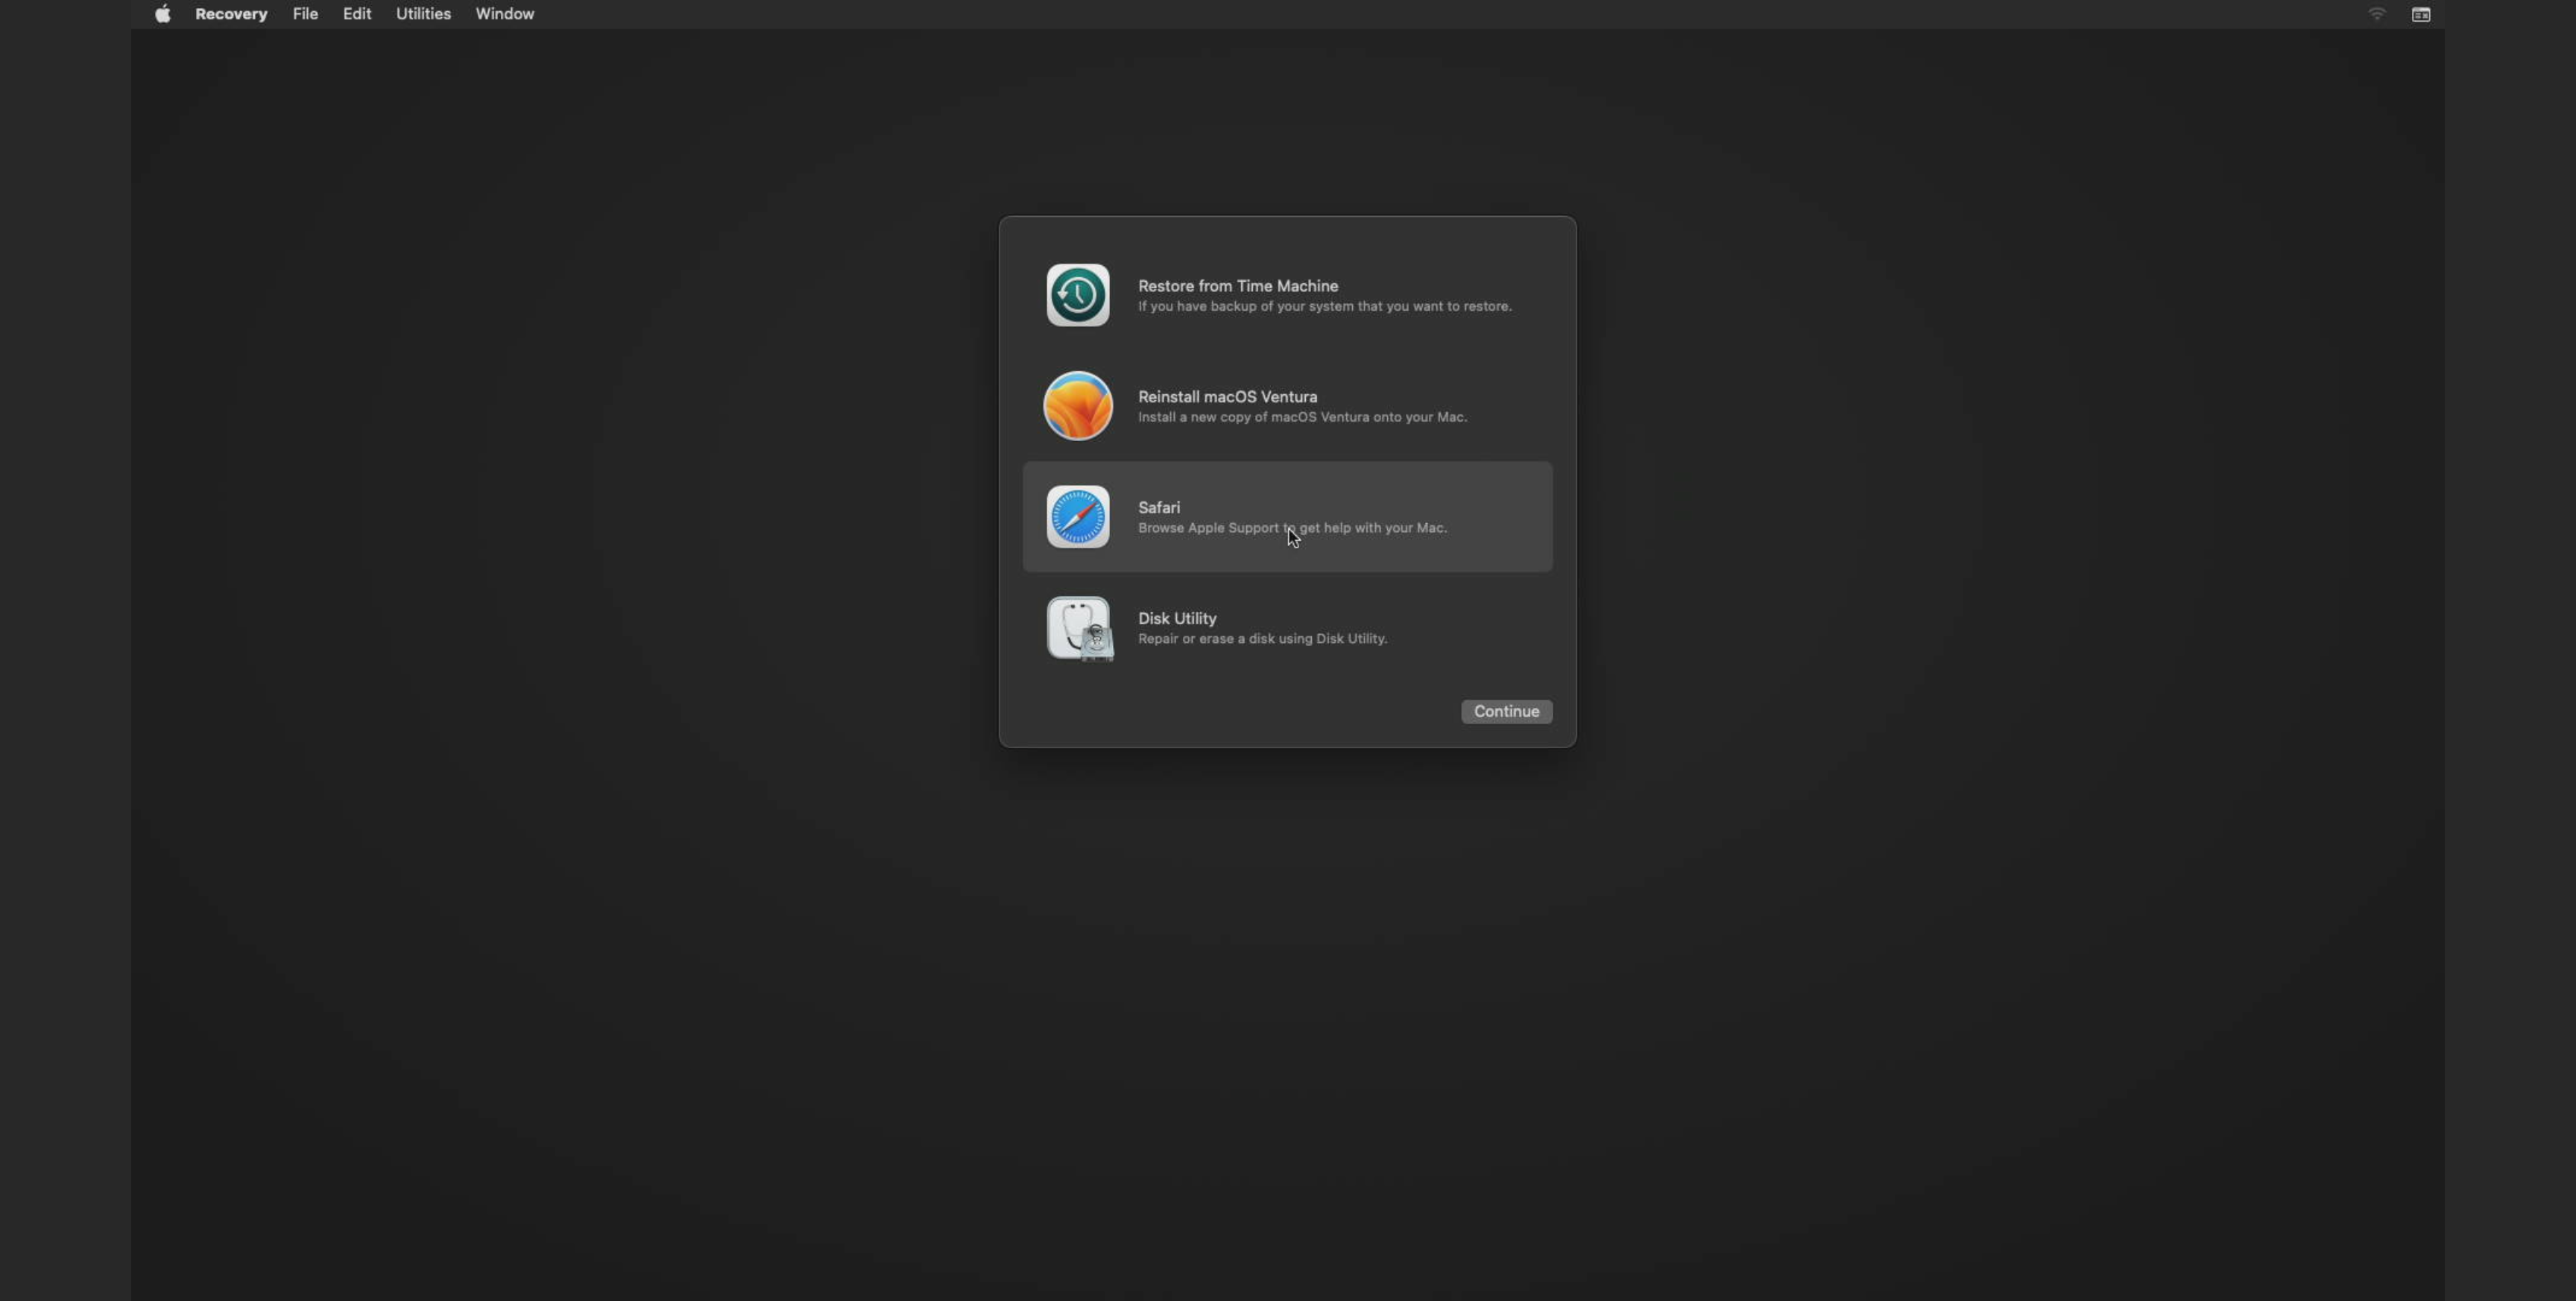Screen dimensions: 2576x1301
Task: Select the Safari option row
Action: [x=1287, y=517]
